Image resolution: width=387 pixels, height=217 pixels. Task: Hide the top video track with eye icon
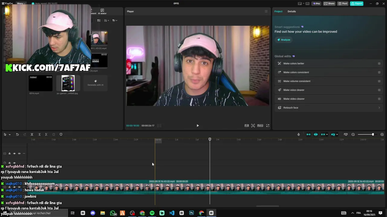[14, 153]
